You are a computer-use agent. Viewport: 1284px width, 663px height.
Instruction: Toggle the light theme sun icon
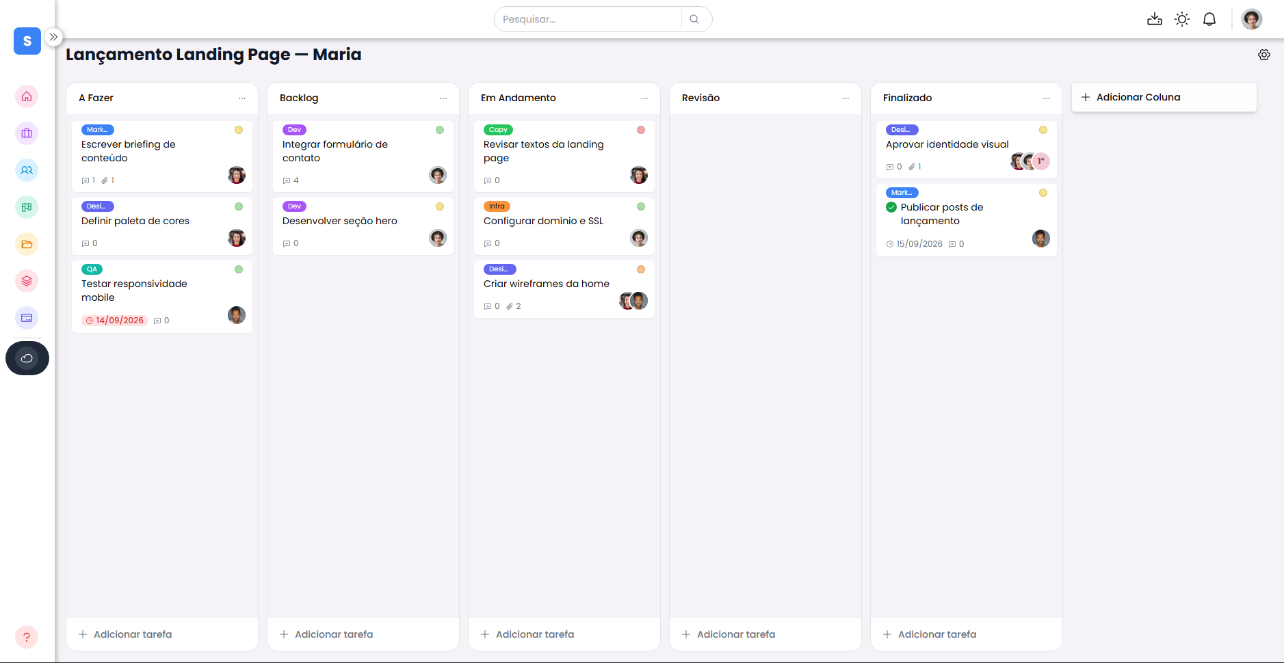(1182, 19)
